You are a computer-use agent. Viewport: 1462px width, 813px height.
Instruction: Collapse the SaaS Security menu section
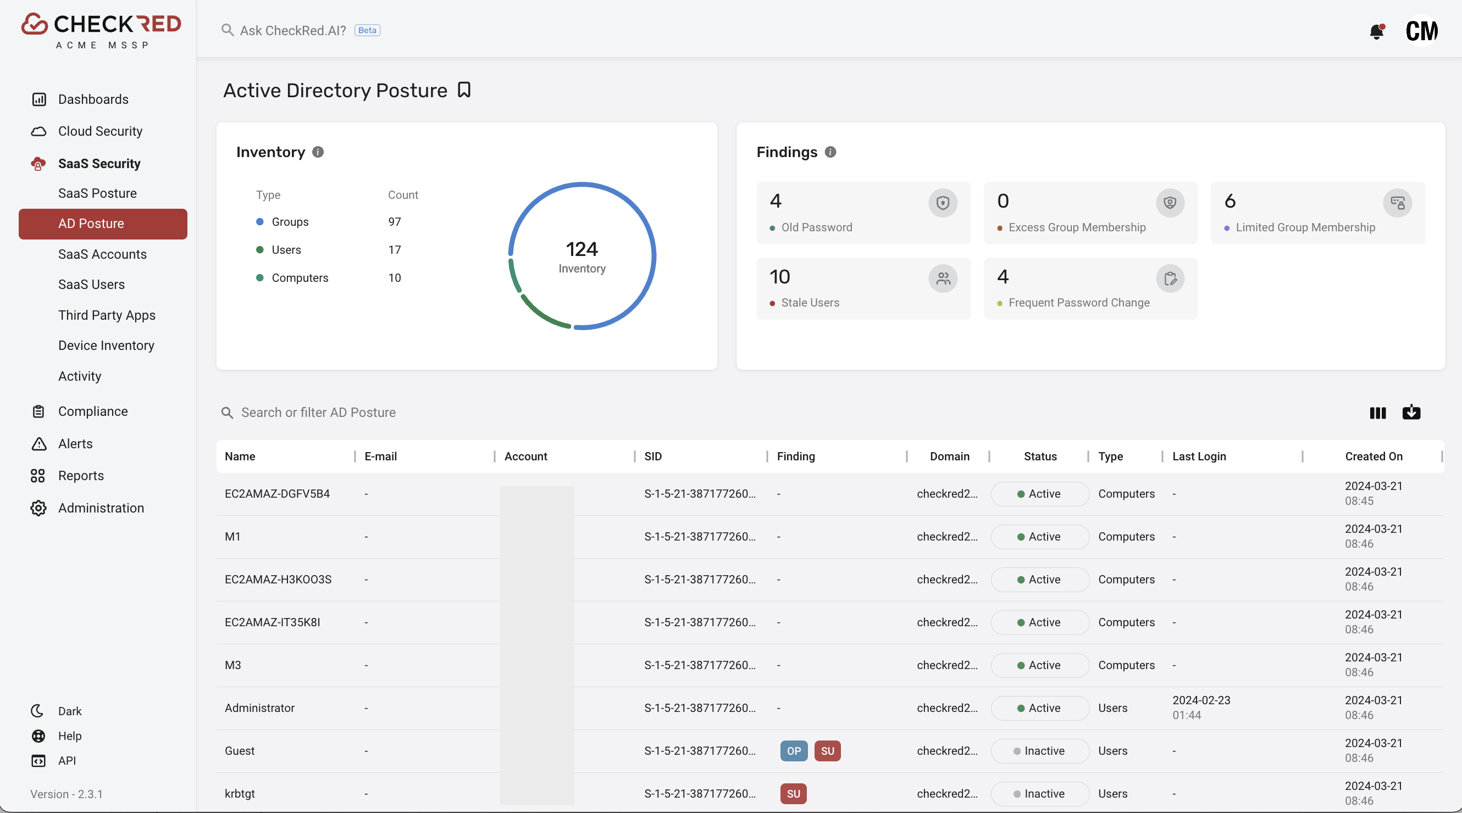click(x=99, y=163)
